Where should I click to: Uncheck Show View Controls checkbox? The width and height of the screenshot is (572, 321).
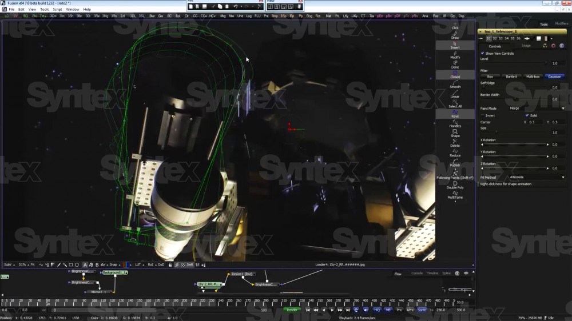point(483,54)
